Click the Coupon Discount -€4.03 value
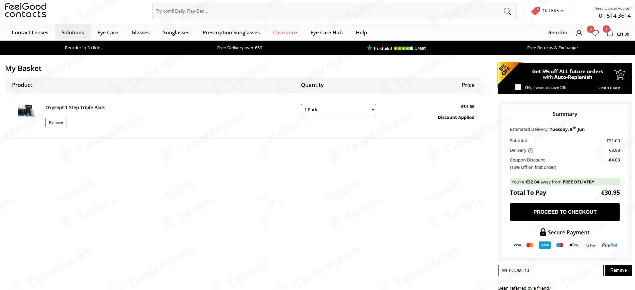This screenshot has height=290, width=635. coord(614,160)
